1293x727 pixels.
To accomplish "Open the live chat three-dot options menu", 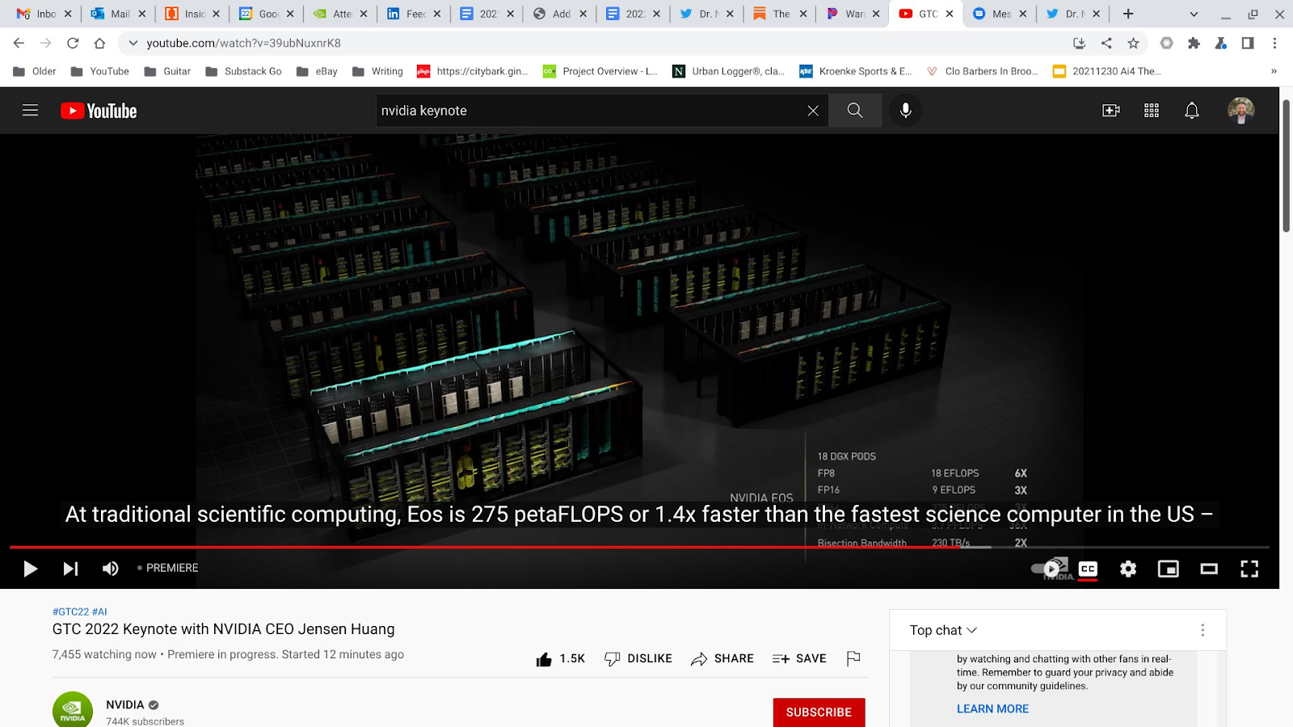I will point(1202,630).
